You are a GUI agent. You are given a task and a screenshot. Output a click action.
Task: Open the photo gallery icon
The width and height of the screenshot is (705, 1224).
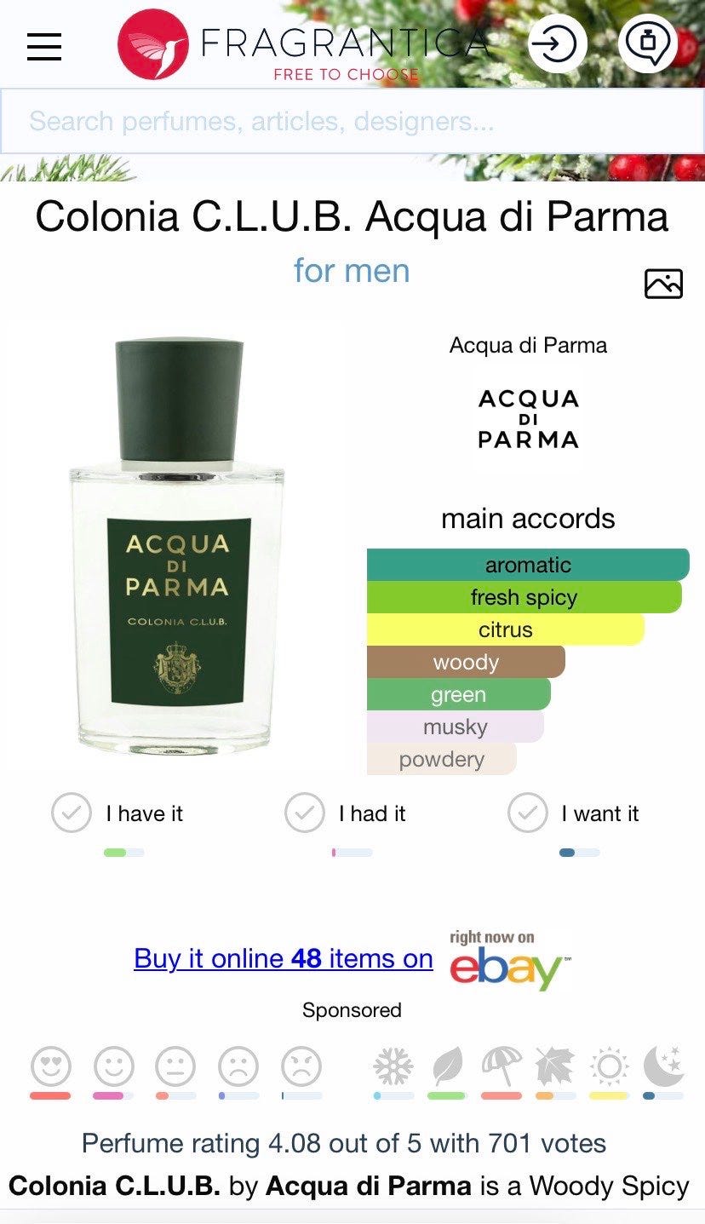pos(663,284)
